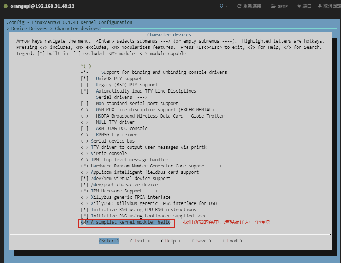This screenshot has width=341, height=263.
Task: Open dropdown arrow next to lightbulb
Action: coord(227,6)
